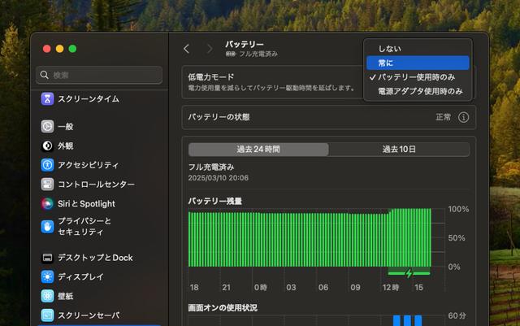Click the デスクトップと Dock icon
The image size is (520, 326).
click(48, 258)
